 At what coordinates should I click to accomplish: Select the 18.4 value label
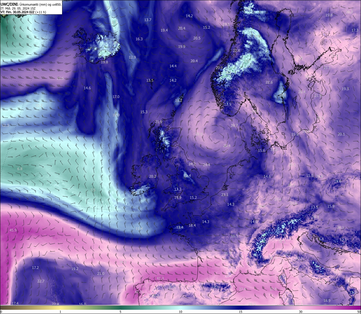(x=192, y=225)
